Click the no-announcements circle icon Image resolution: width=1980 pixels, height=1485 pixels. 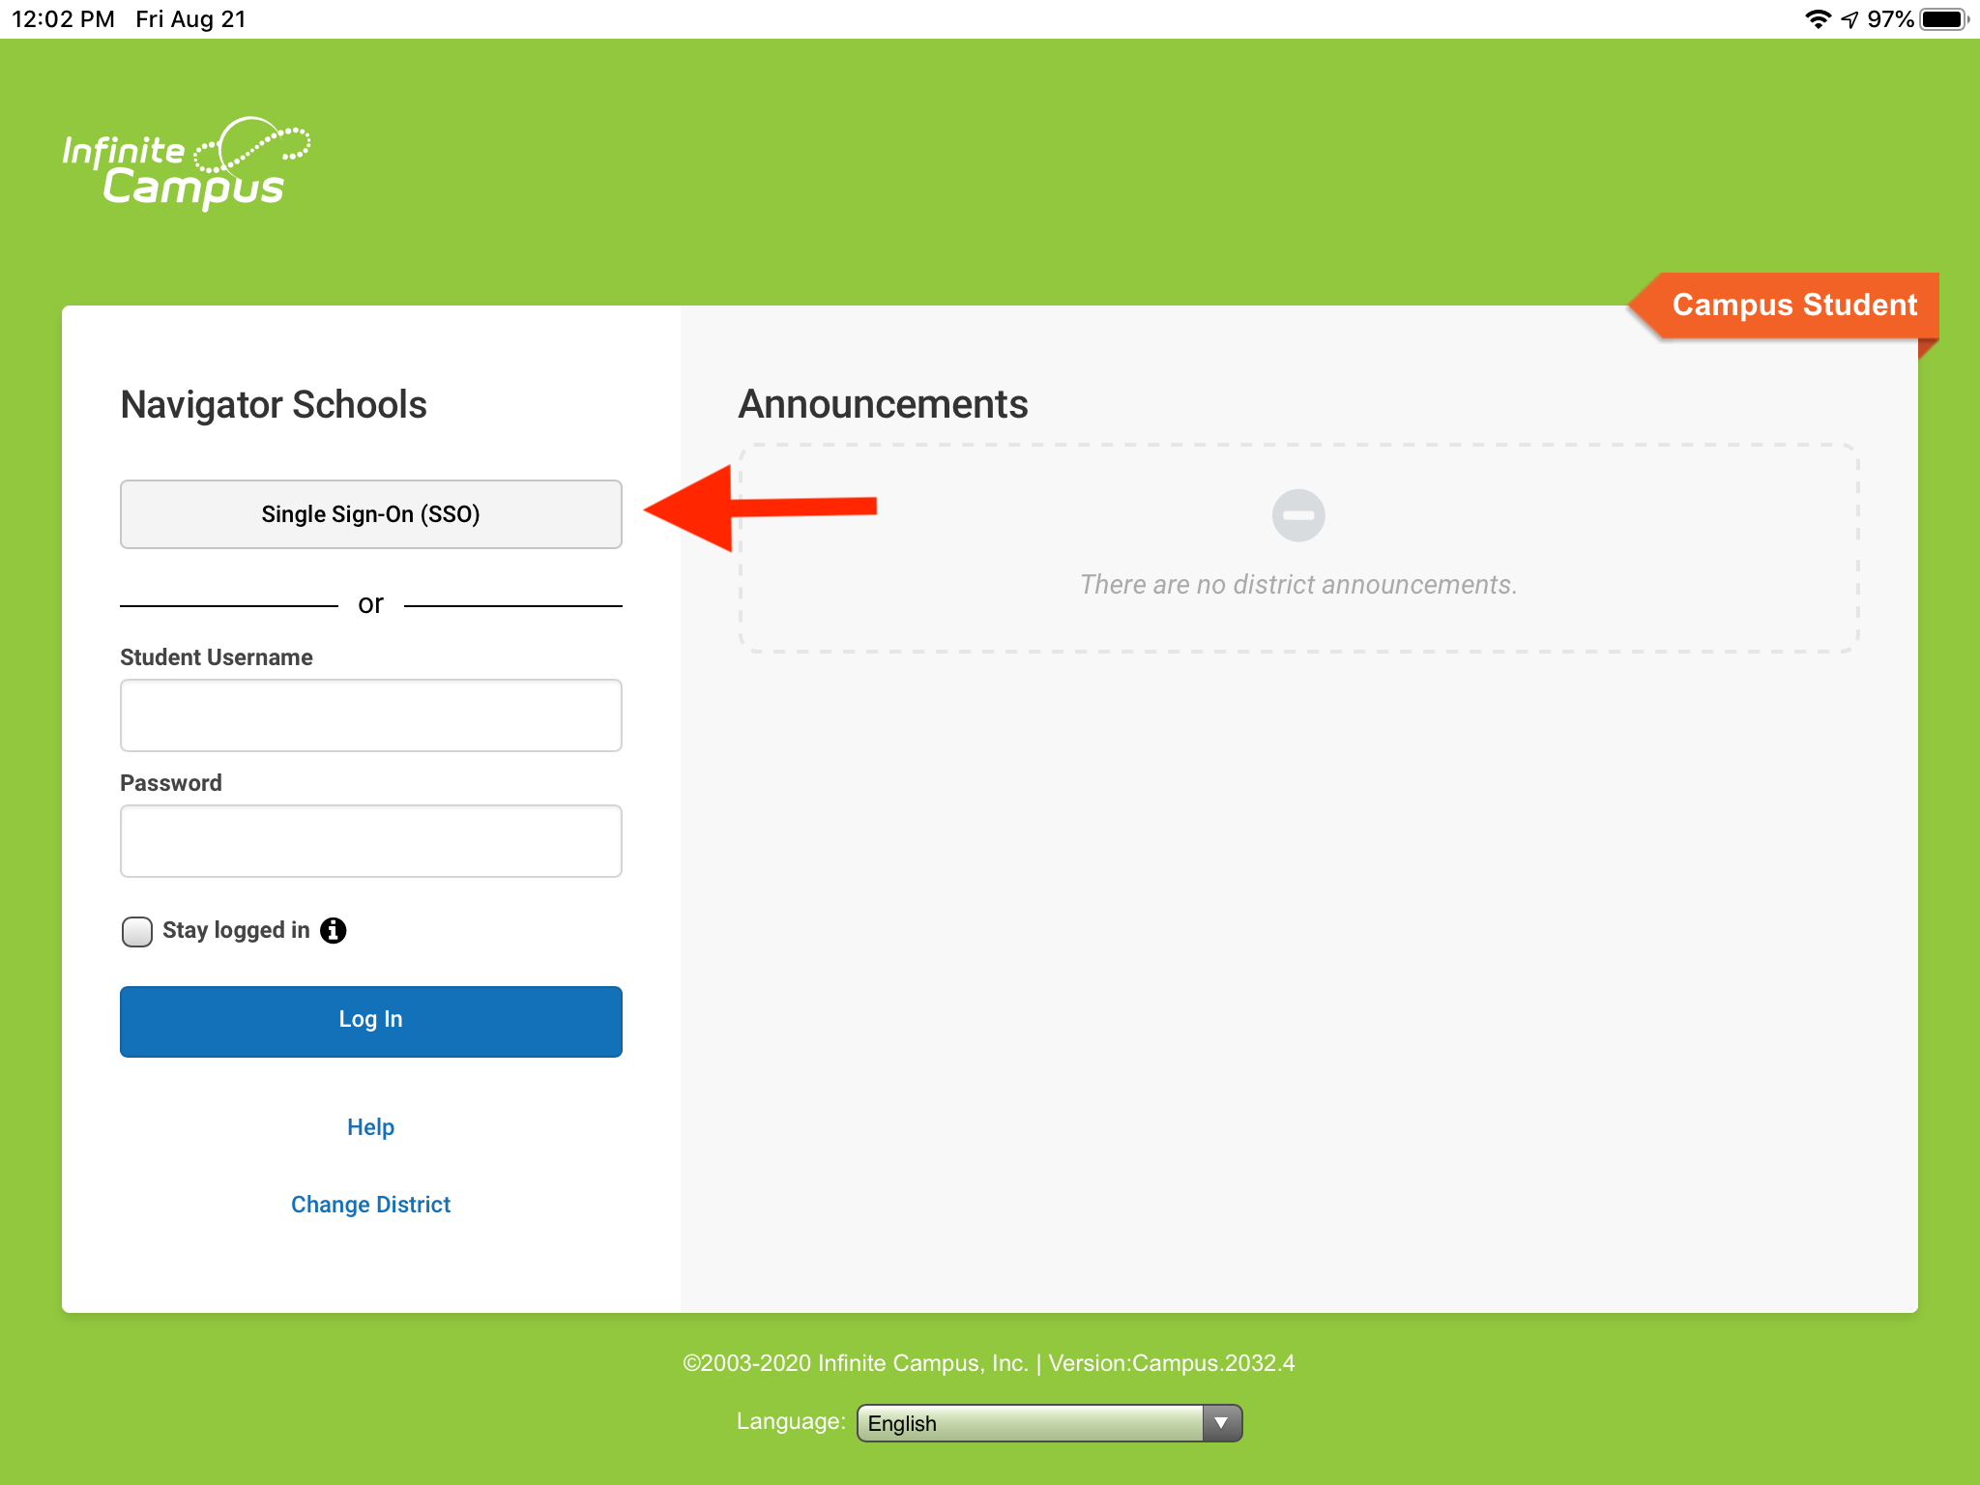1298,514
